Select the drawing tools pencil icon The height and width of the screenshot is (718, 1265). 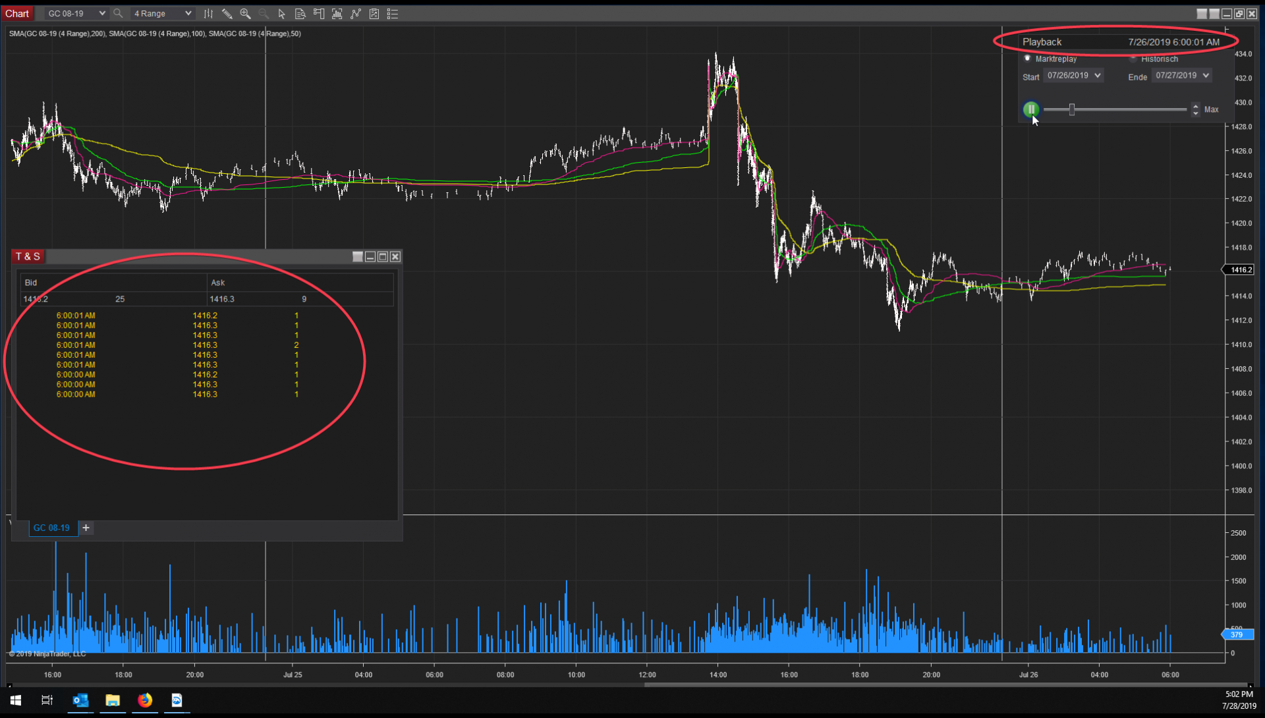(227, 13)
